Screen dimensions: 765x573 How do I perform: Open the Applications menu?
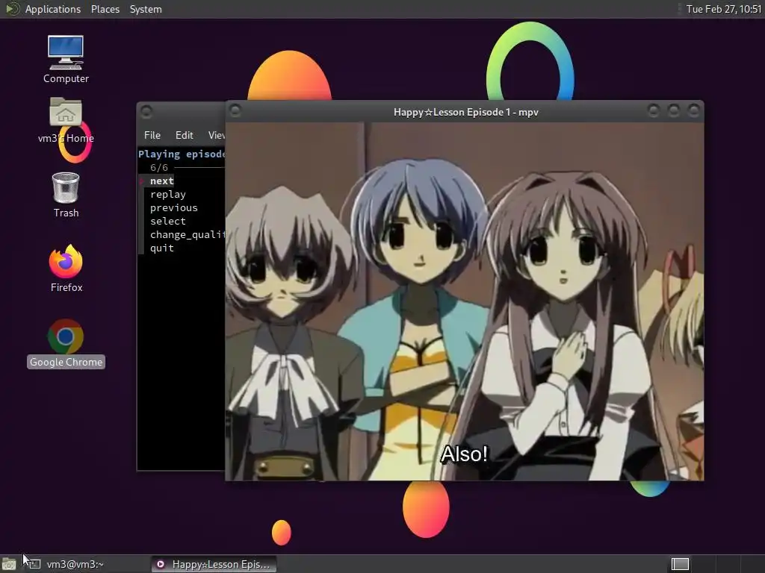(x=53, y=9)
